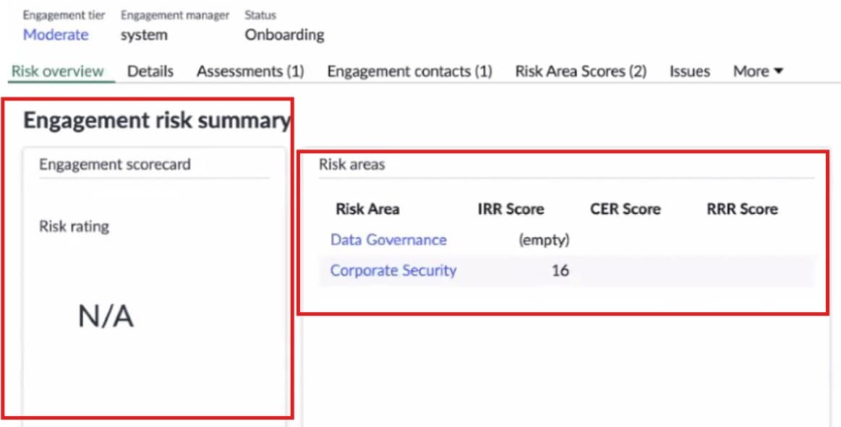Click the N/A risk rating value

coord(106,316)
